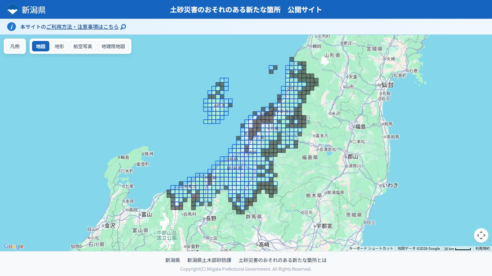Enable the 地理院地図 basemap

(113, 46)
